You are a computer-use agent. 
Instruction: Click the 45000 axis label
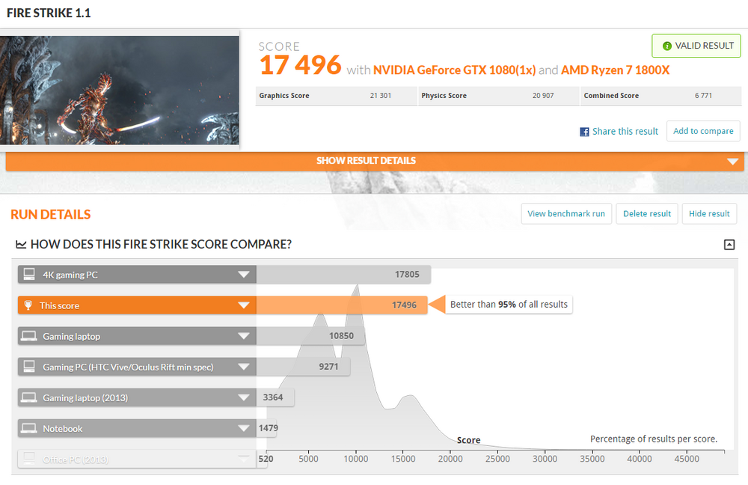click(687, 459)
